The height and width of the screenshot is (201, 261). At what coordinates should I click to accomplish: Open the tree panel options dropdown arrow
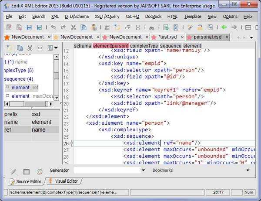pyautogui.click(x=56, y=48)
